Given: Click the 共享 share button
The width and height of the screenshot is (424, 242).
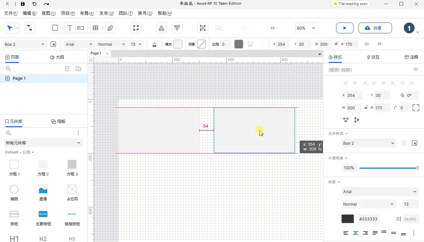Looking at the screenshot, I should 375,28.
